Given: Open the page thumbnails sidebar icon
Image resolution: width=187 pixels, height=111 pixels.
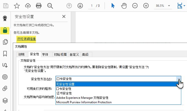Looking at the screenshot, I should (5, 42).
